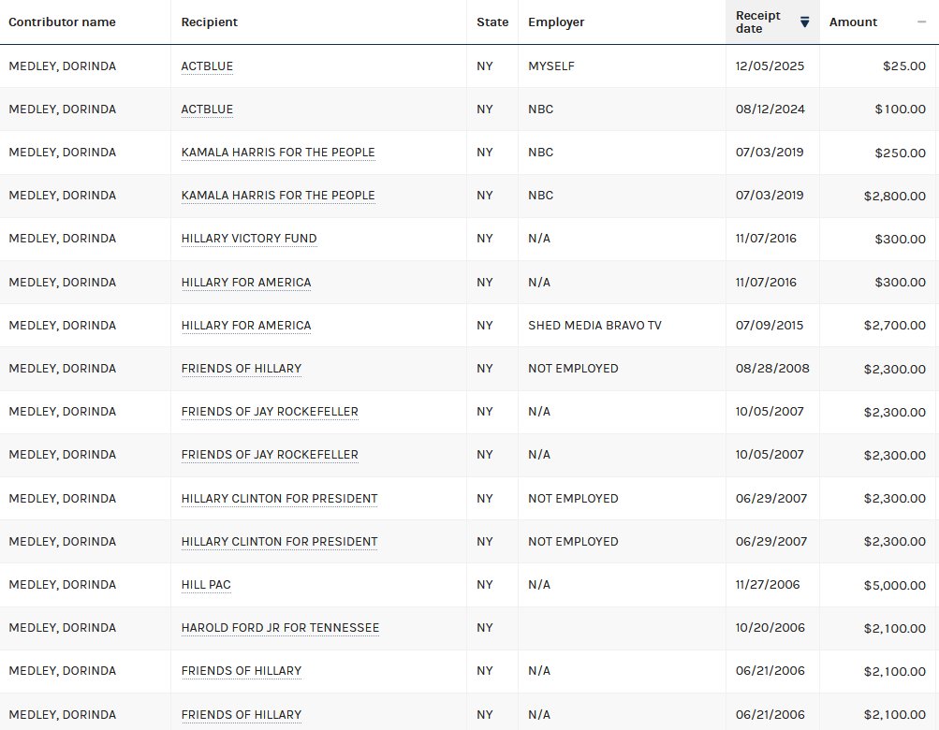Click the State column header
This screenshot has width=939, height=730.
492,22
